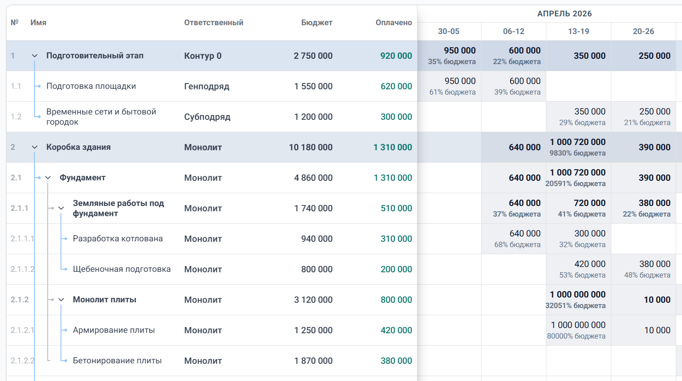Click the 640 000 cell with 68% бюджета

(x=514, y=239)
